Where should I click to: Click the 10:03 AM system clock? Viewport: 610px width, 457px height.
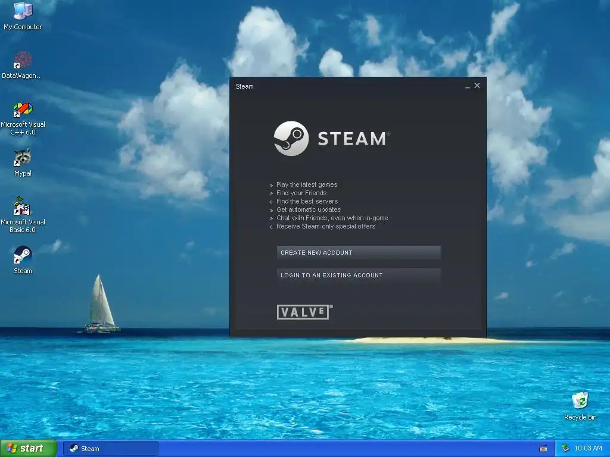pyautogui.click(x=588, y=449)
